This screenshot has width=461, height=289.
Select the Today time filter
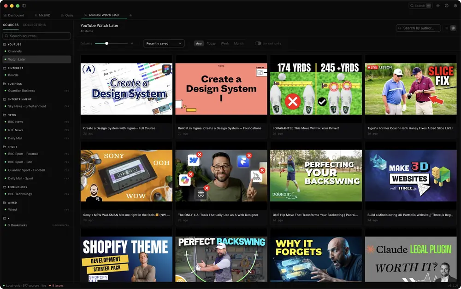(211, 43)
